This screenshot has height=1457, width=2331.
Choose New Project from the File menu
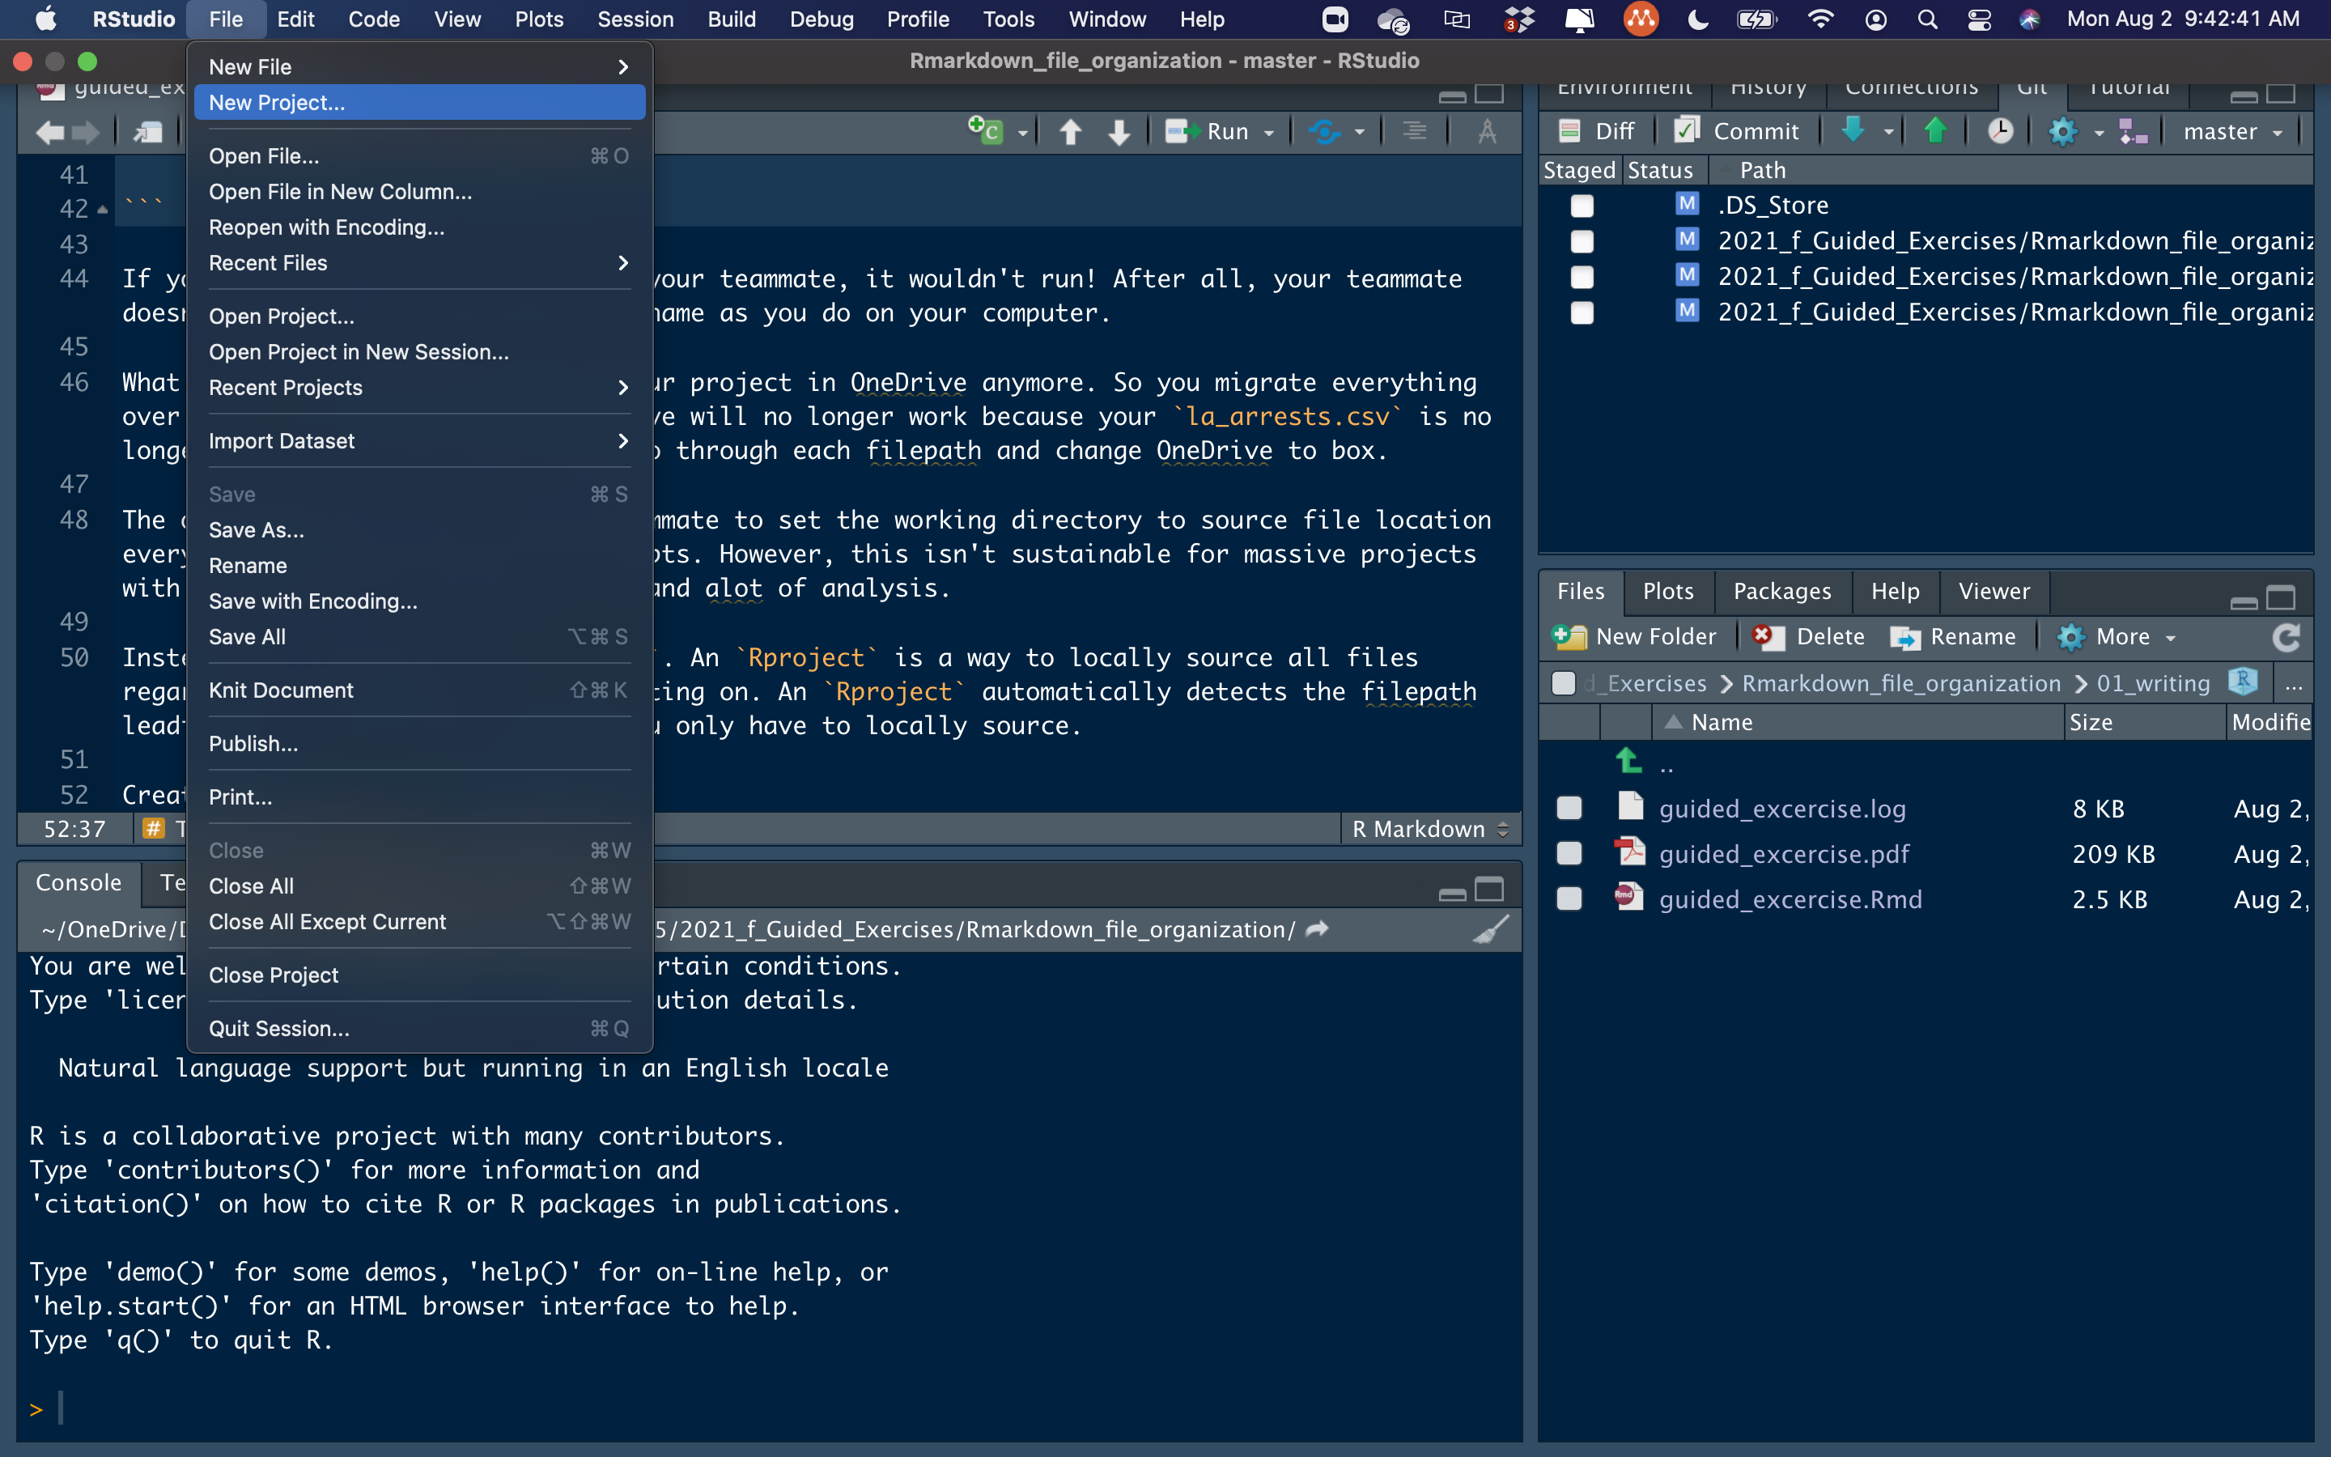pyautogui.click(x=419, y=102)
